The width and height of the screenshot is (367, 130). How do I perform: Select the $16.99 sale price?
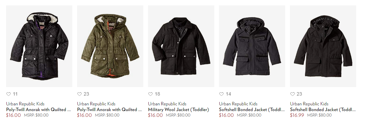coord(297,115)
